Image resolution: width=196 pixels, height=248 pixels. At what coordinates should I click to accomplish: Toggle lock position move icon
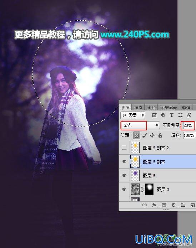coord(152,135)
